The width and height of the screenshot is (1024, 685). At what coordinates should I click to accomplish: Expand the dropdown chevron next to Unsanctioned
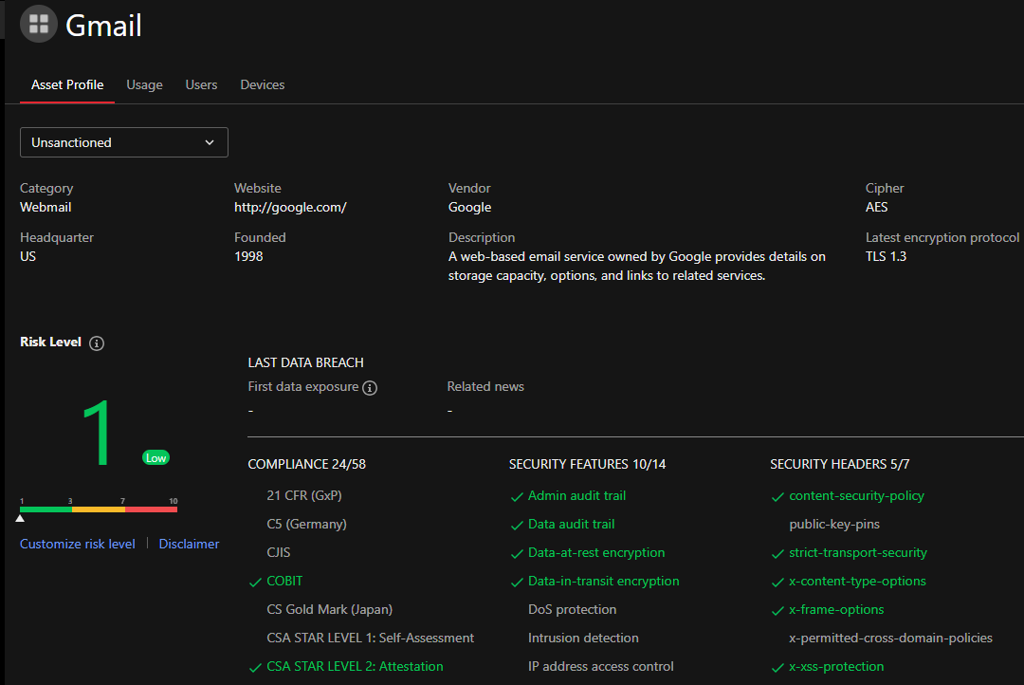click(210, 142)
